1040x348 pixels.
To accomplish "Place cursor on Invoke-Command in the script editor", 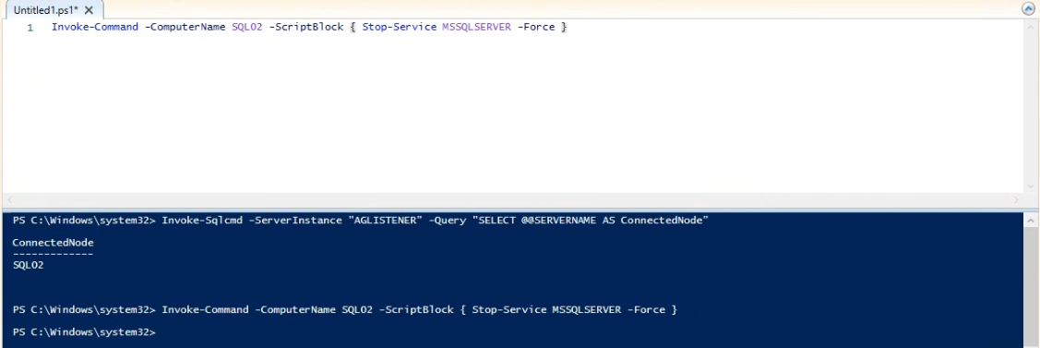I will pyautogui.click(x=95, y=27).
